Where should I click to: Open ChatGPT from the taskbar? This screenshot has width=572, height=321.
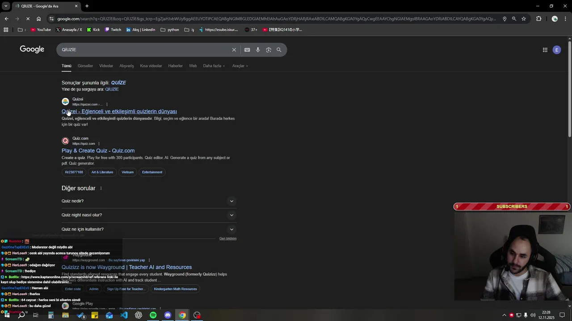pyautogui.click(x=139, y=315)
